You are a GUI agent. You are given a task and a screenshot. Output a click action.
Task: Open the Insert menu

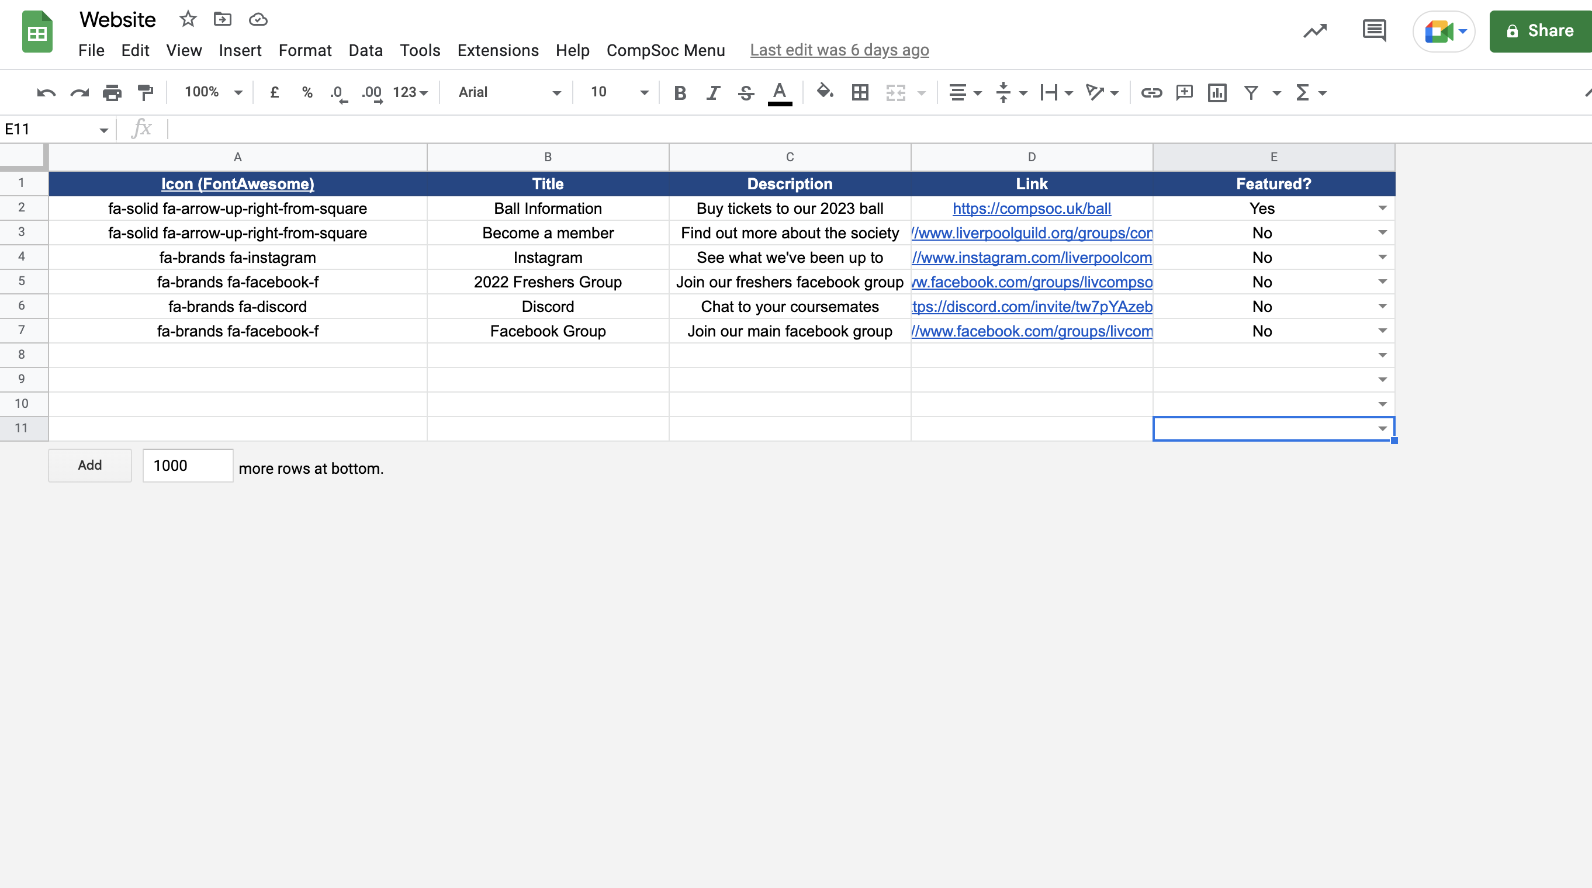tap(240, 50)
